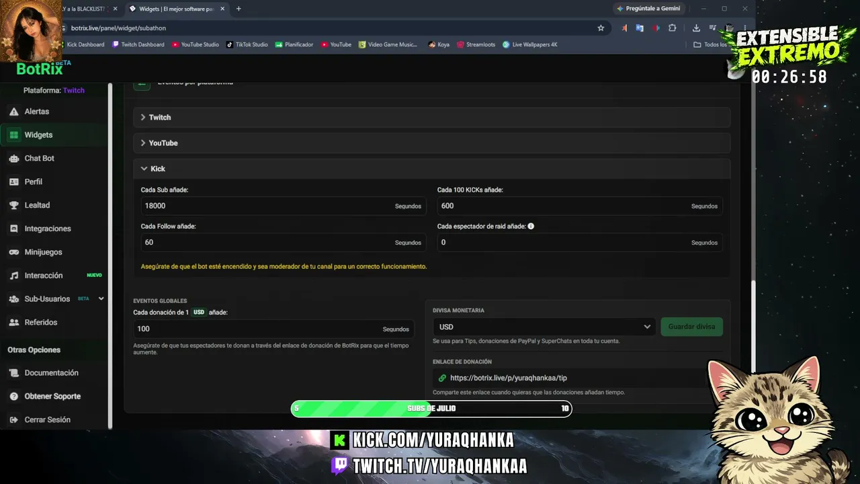Click the Obtener Soporte question mark icon
The image size is (860, 484).
tap(13, 397)
